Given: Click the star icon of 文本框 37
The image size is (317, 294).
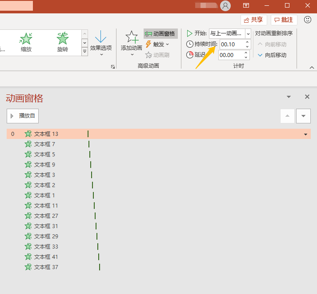Looking at the screenshot, I should [28, 267].
